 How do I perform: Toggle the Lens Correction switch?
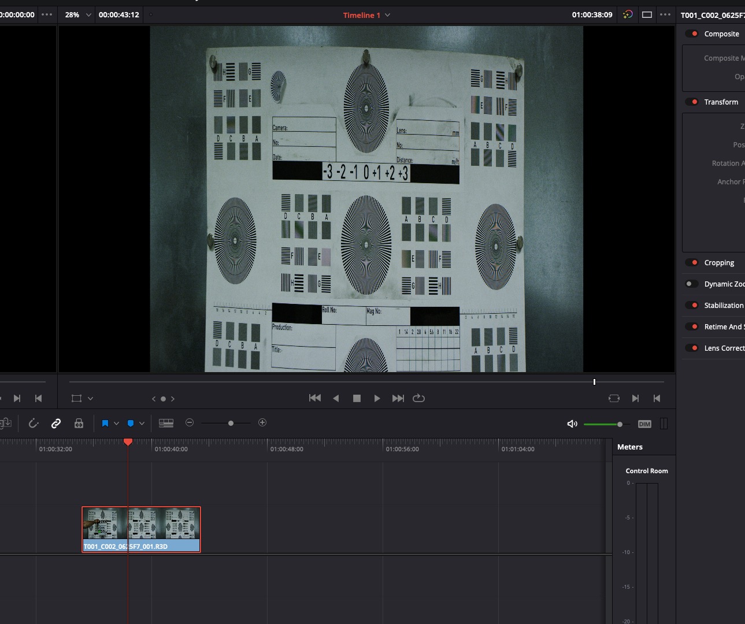pyautogui.click(x=692, y=348)
